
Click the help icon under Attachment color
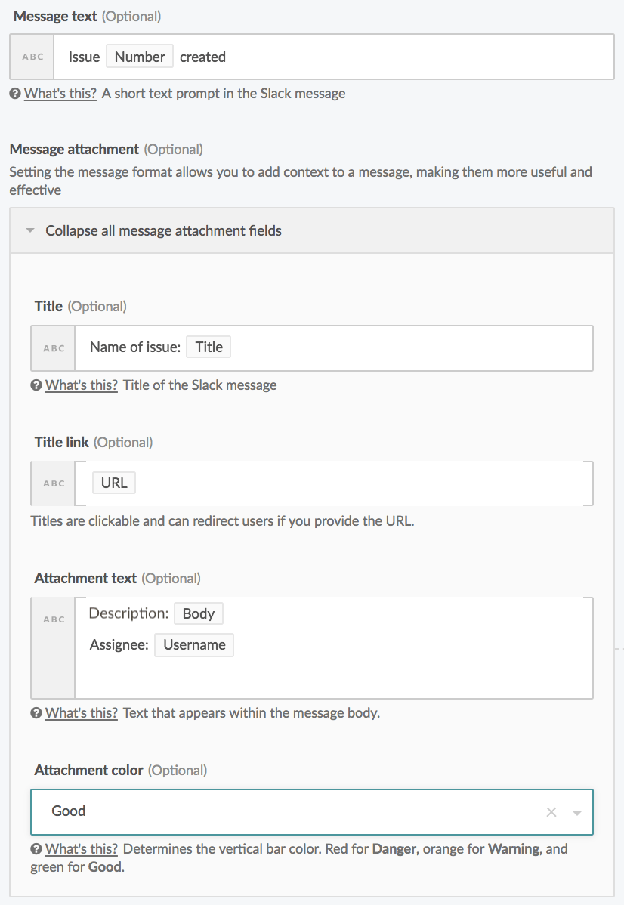tap(36, 848)
